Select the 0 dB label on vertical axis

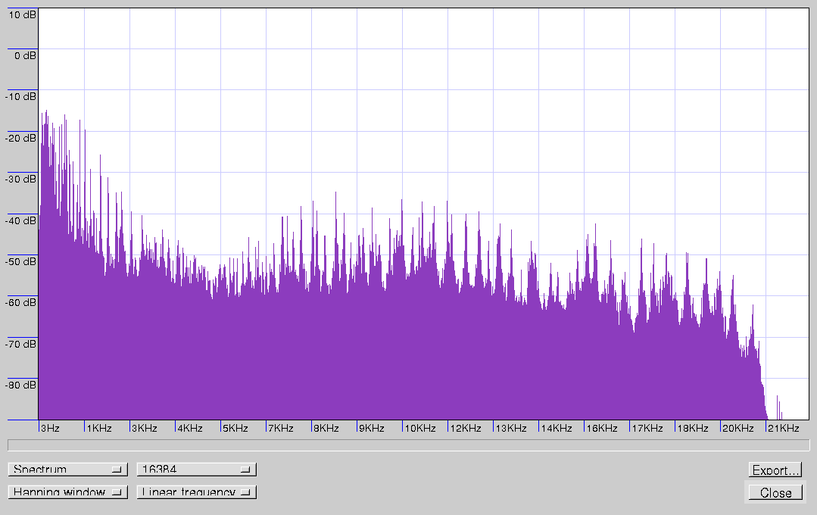22,55
